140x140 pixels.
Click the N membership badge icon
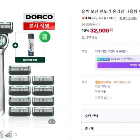(x=104, y=59)
